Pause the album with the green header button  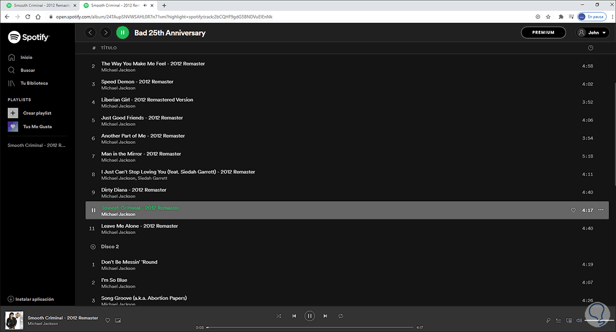pyautogui.click(x=122, y=33)
